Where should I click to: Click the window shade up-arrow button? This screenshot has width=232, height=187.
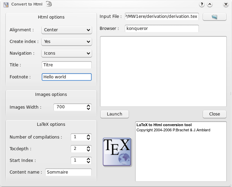coord(210,4)
